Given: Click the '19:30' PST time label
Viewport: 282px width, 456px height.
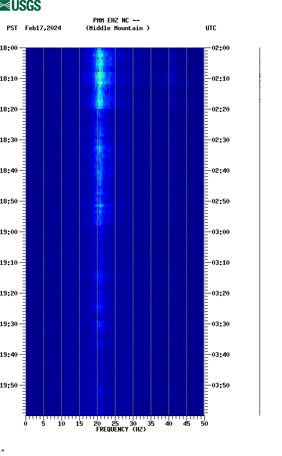Looking at the screenshot, I should [9, 324].
